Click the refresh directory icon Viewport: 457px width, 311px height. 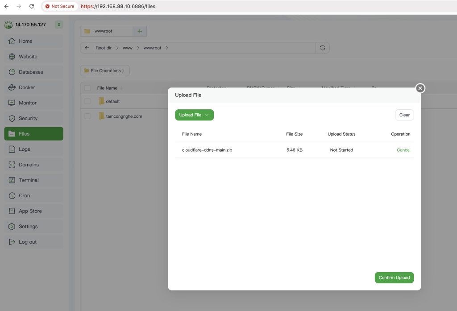coord(322,48)
